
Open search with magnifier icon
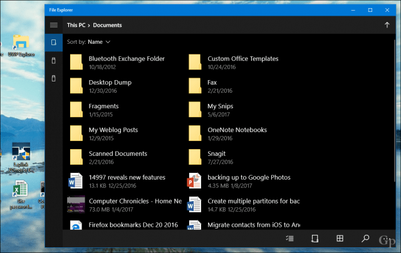coord(365,239)
